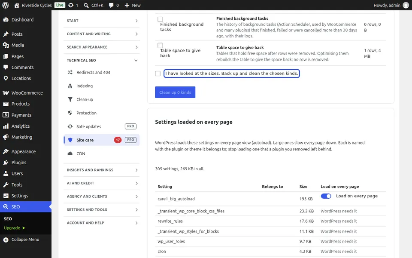Click the WooCommerce logo icon

point(6,93)
